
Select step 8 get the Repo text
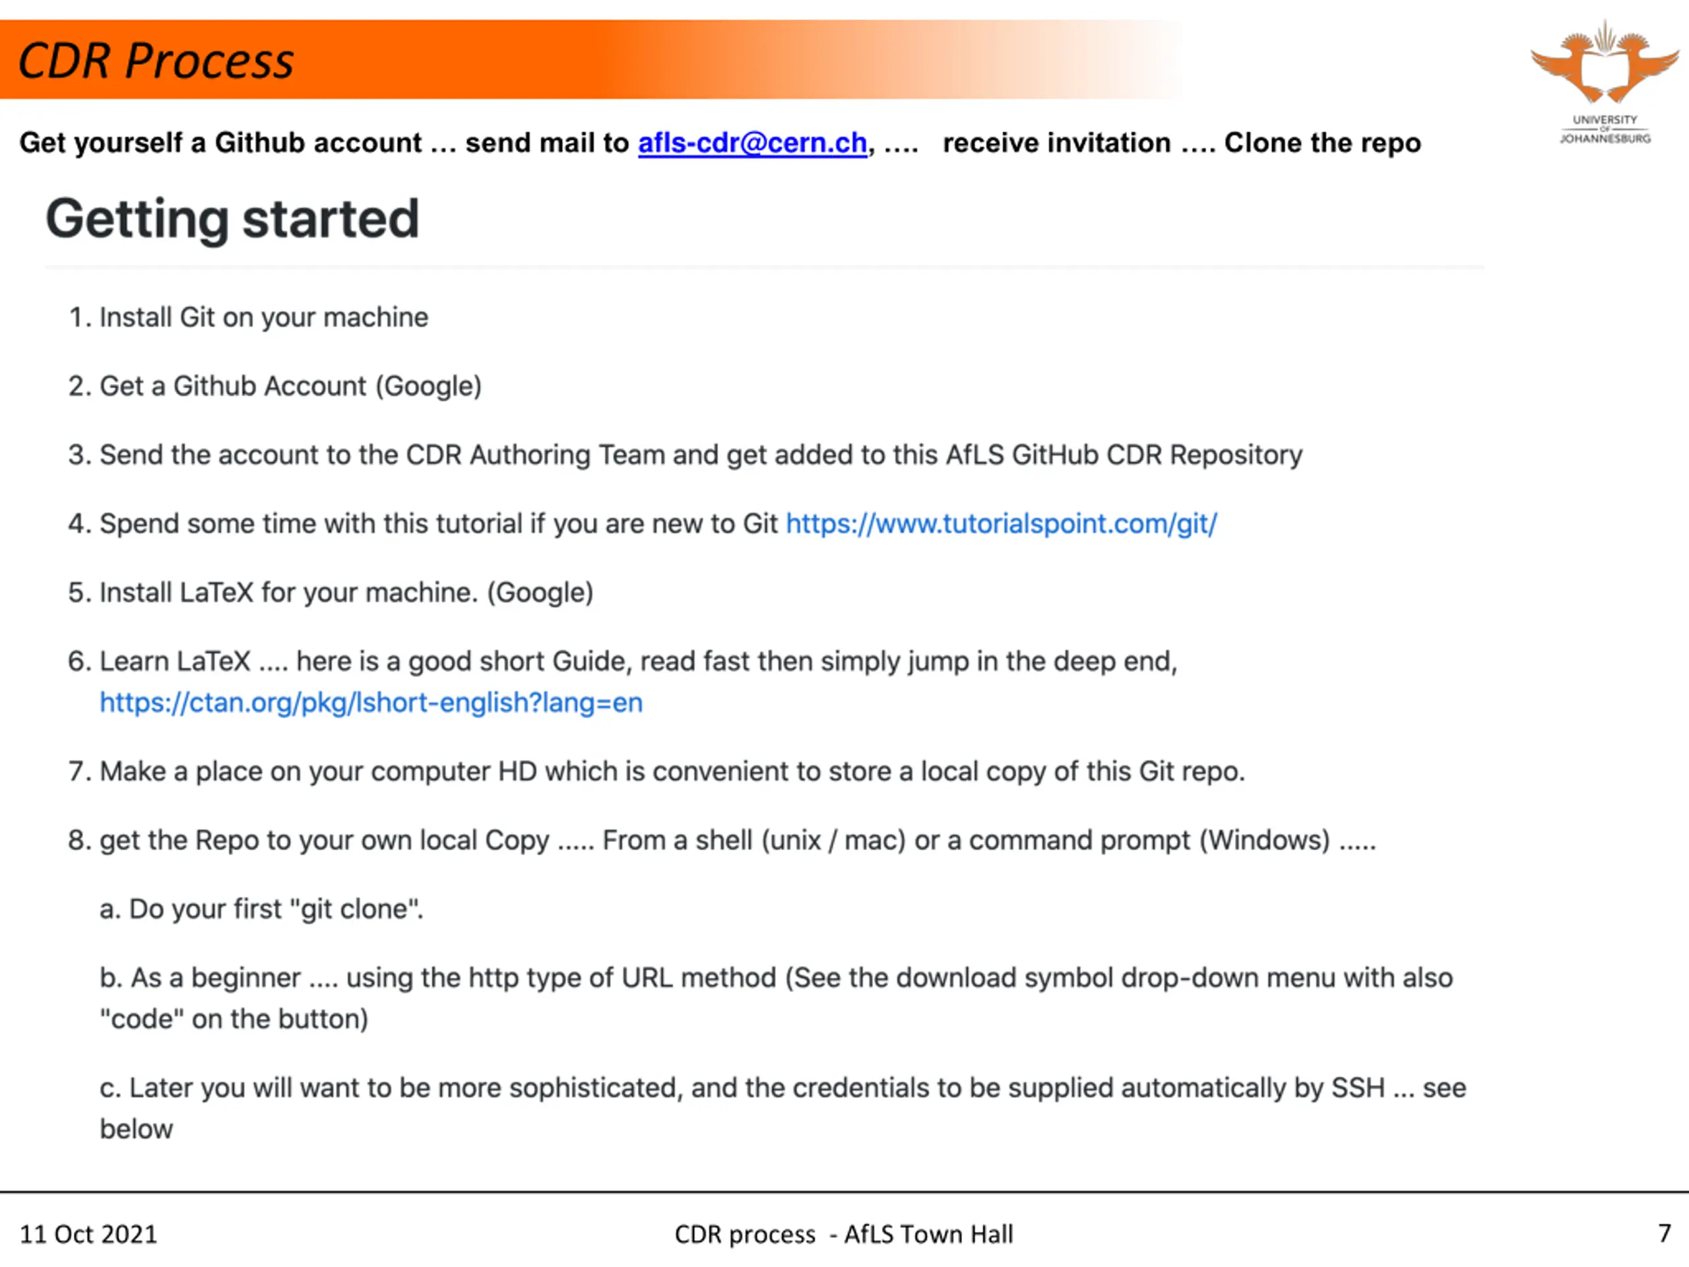click(x=722, y=840)
